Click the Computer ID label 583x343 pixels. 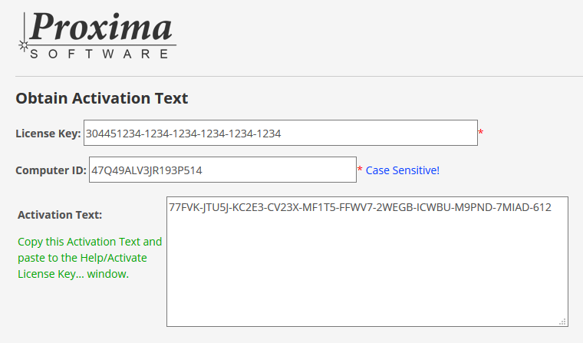[51, 170]
